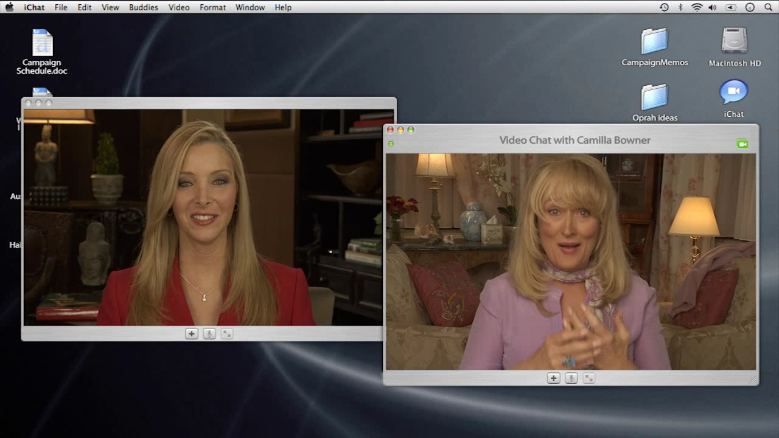Open the Help menu

coord(283,7)
